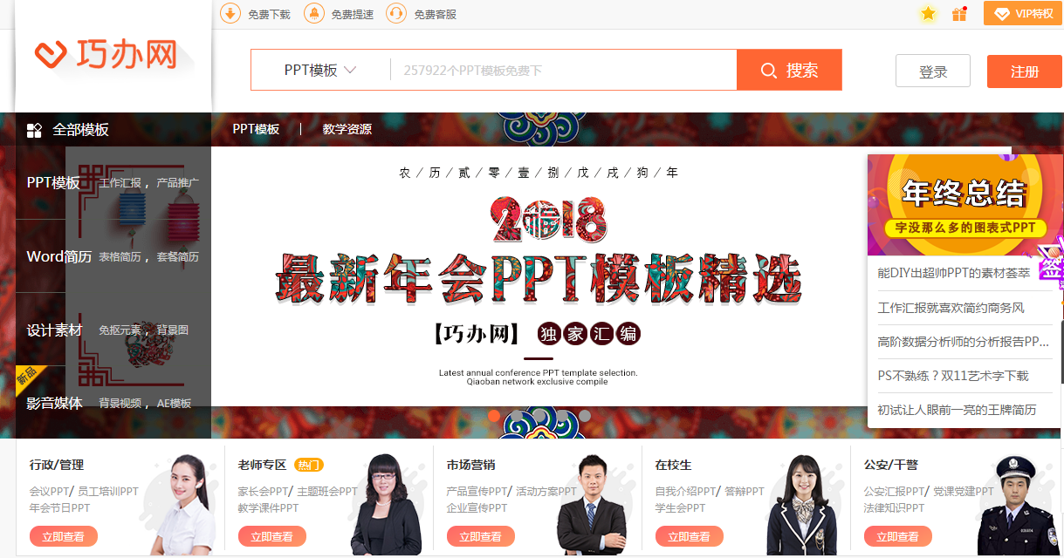Click the 登录 login button

pos(933,71)
